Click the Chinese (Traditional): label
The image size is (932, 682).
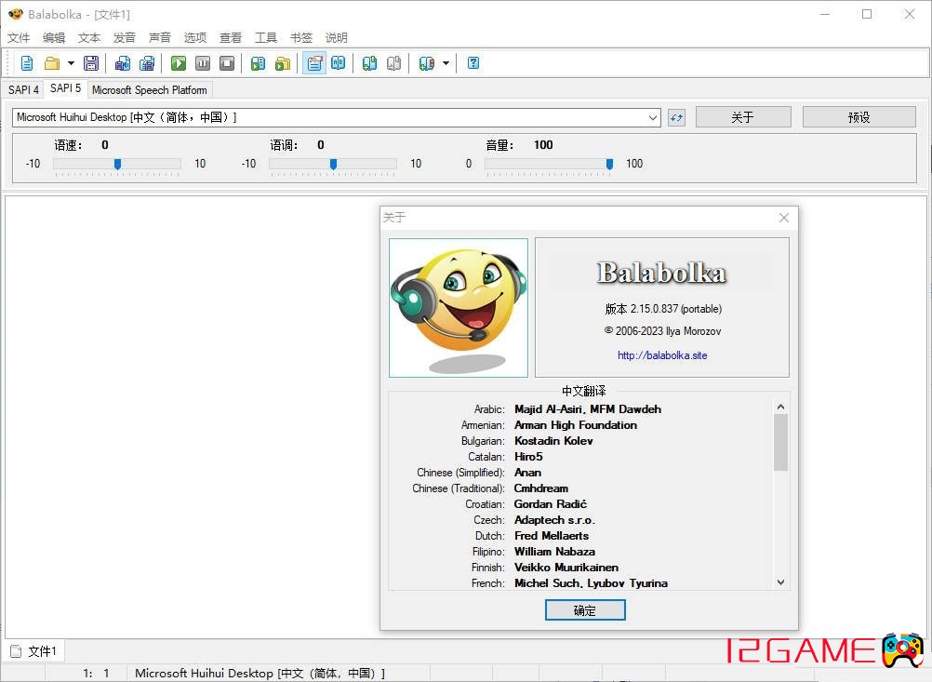click(x=459, y=488)
